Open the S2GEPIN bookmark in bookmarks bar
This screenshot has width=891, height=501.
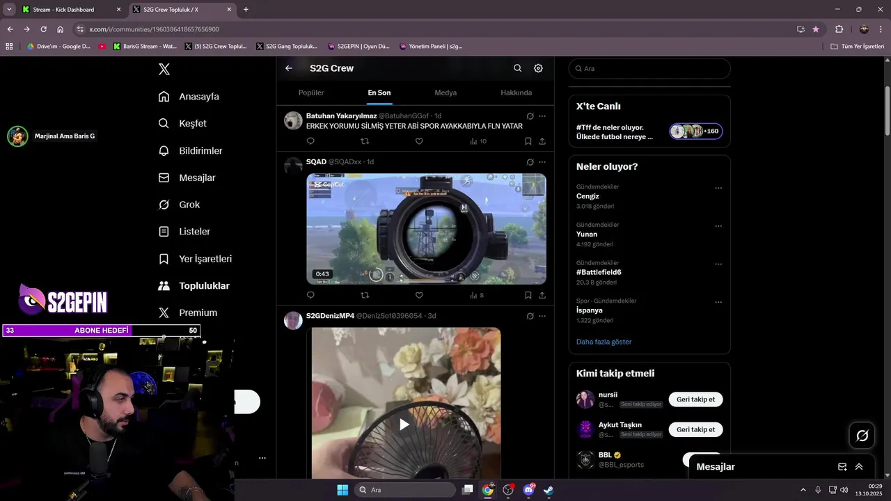click(358, 46)
